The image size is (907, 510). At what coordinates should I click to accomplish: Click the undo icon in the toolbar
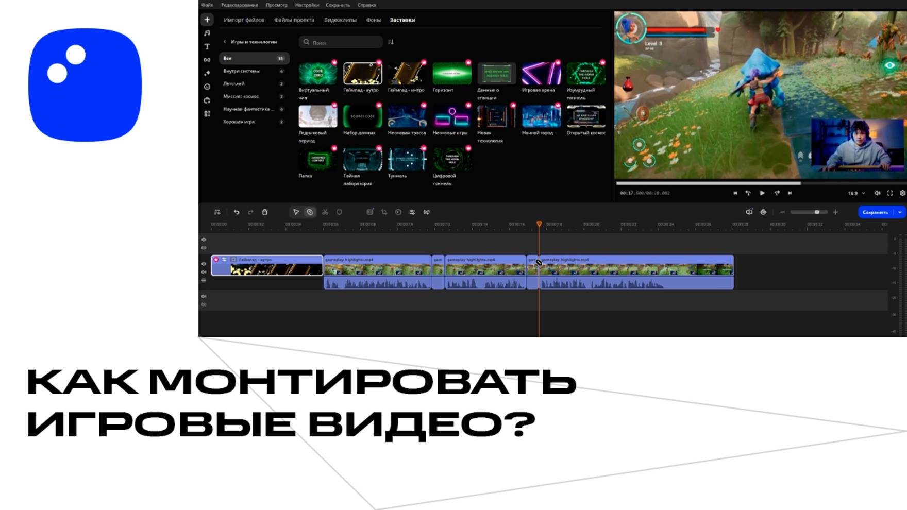237,212
